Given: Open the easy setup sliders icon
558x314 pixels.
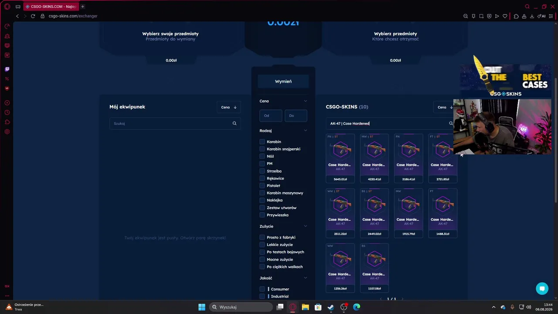Looking at the screenshot, I should (551, 16).
